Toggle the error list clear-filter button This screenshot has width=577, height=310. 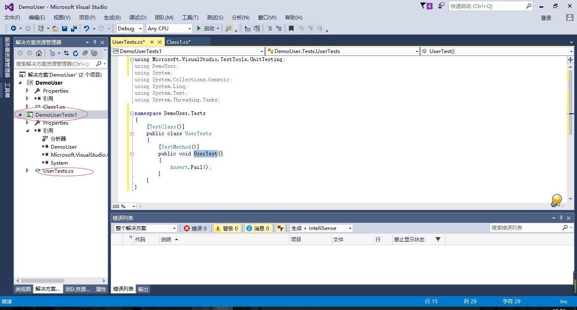point(280,228)
